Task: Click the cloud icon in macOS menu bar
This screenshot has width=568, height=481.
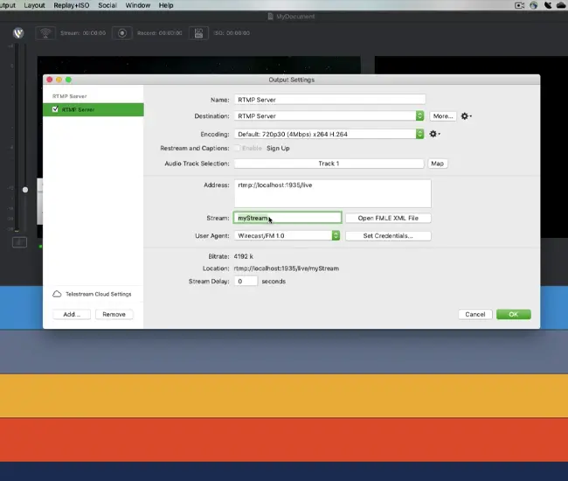Action: coord(561,5)
